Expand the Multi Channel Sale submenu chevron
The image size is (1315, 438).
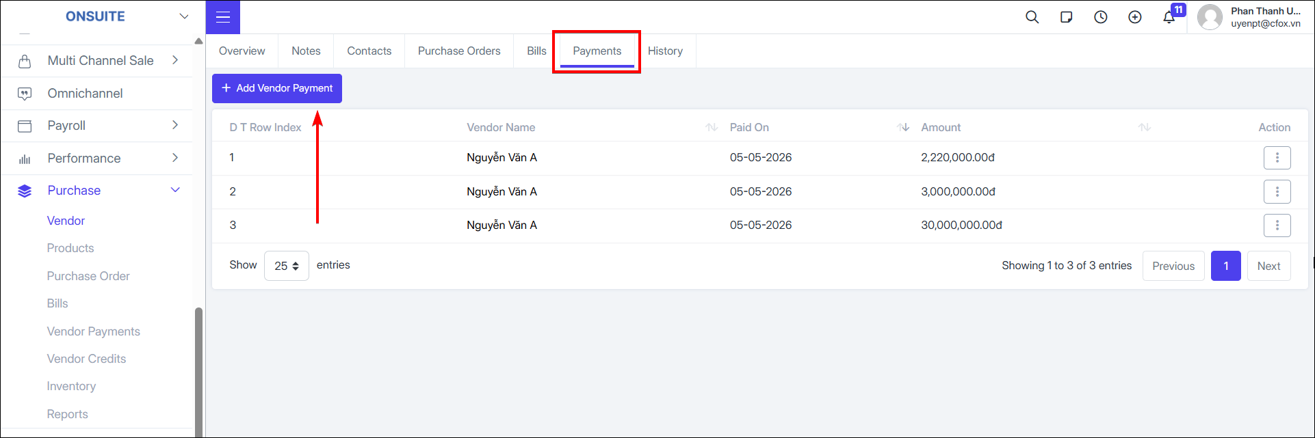175,60
